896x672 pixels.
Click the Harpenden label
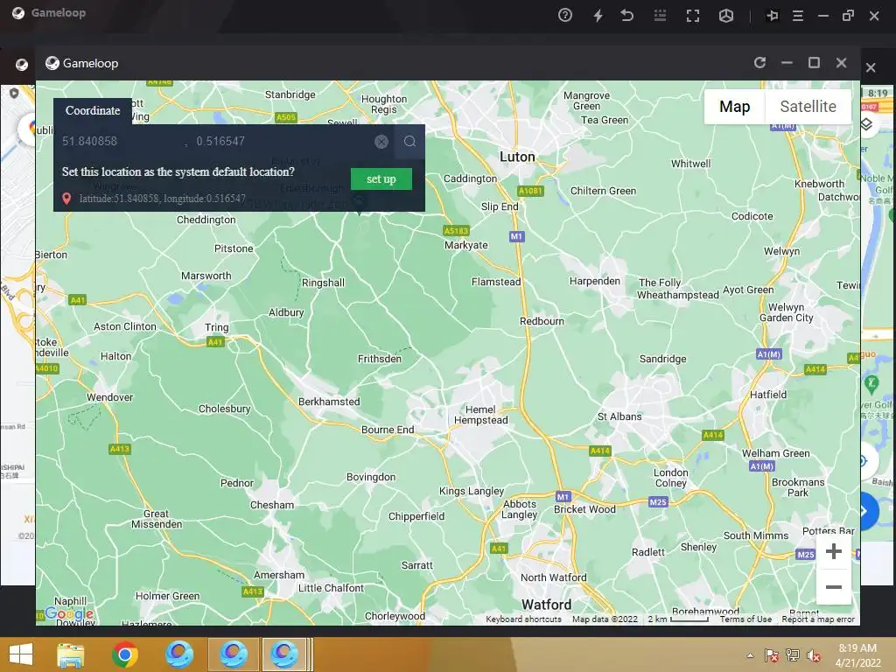594,281
